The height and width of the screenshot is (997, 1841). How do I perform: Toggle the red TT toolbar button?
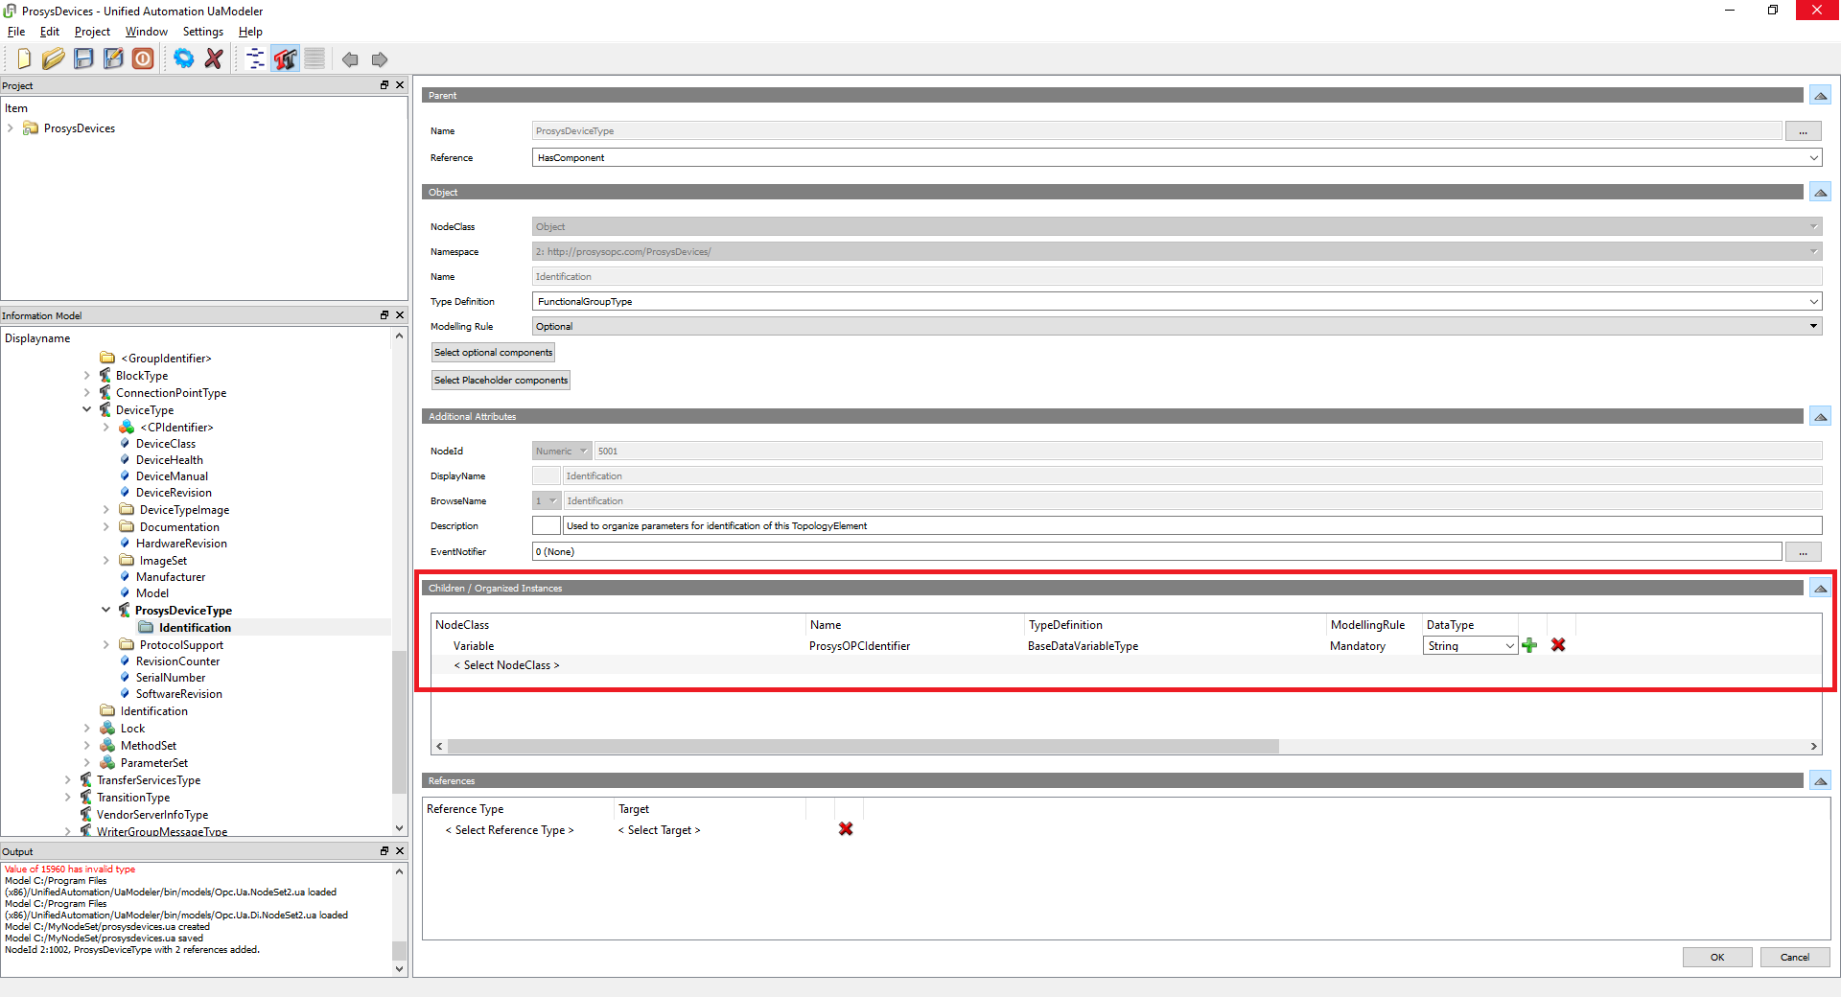pos(285,59)
